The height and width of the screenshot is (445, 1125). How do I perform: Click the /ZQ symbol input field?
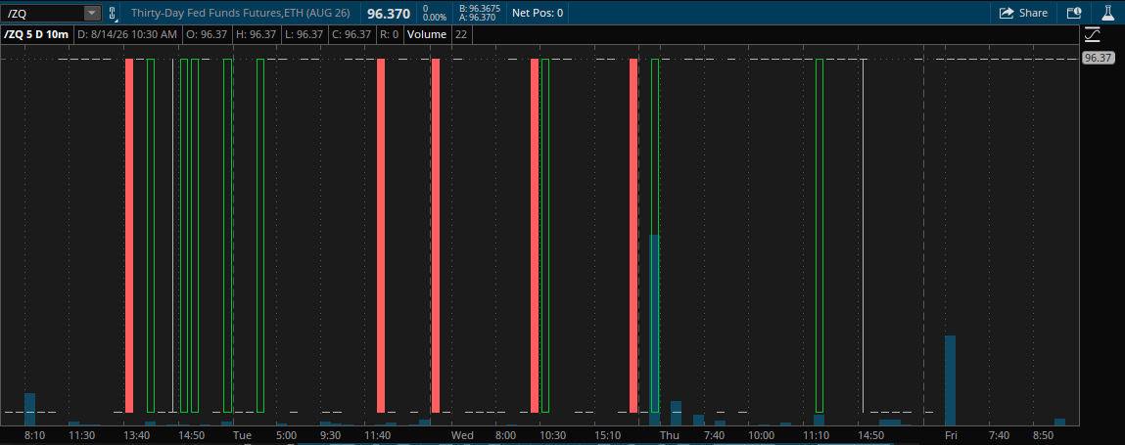(x=43, y=13)
